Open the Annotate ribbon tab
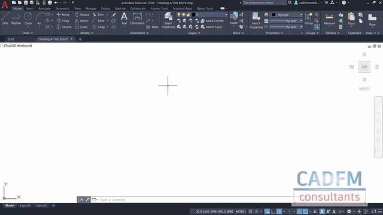Screen dimensions: 383x215 coord(44,8)
